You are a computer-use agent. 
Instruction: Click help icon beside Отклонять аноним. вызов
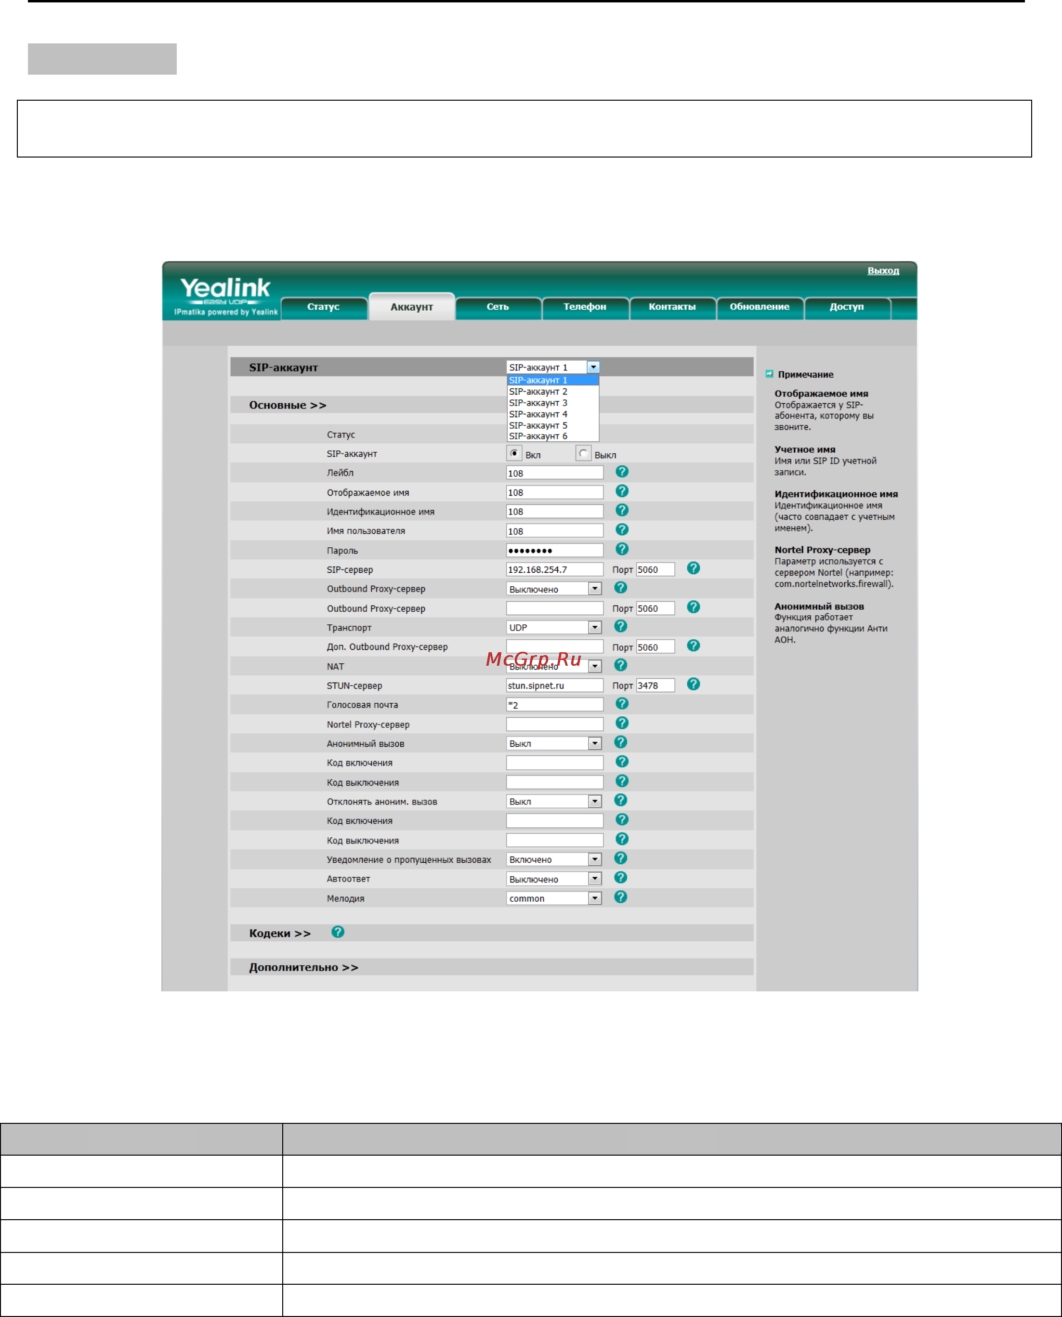[620, 801]
